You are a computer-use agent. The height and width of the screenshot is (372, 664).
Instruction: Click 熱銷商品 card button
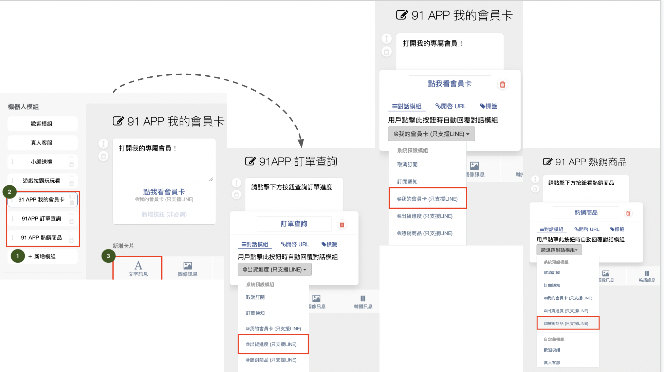click(586, 212)
